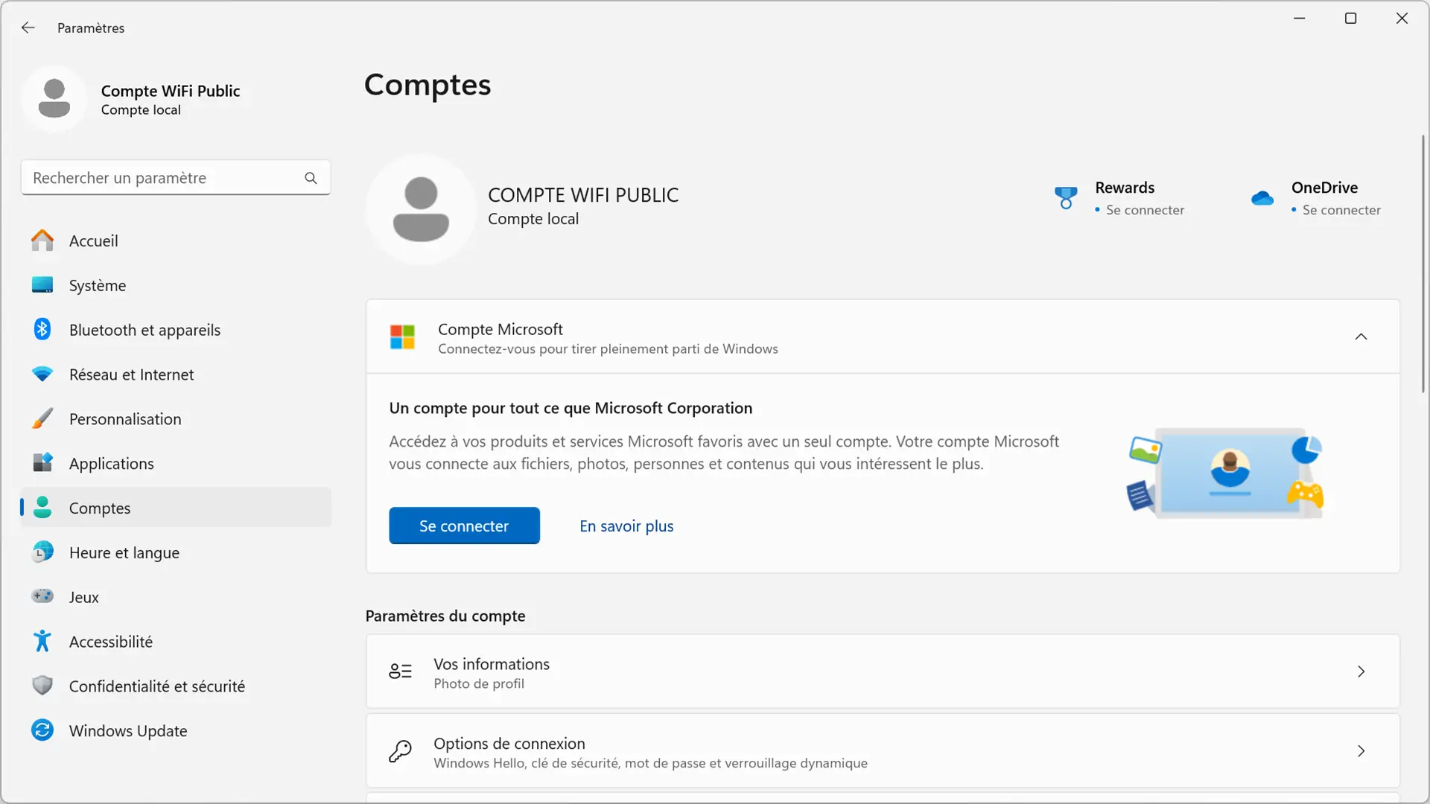Click the Options de connexion key icon
The width and height of the screenshot is (1430, 804).
point(401,751)
